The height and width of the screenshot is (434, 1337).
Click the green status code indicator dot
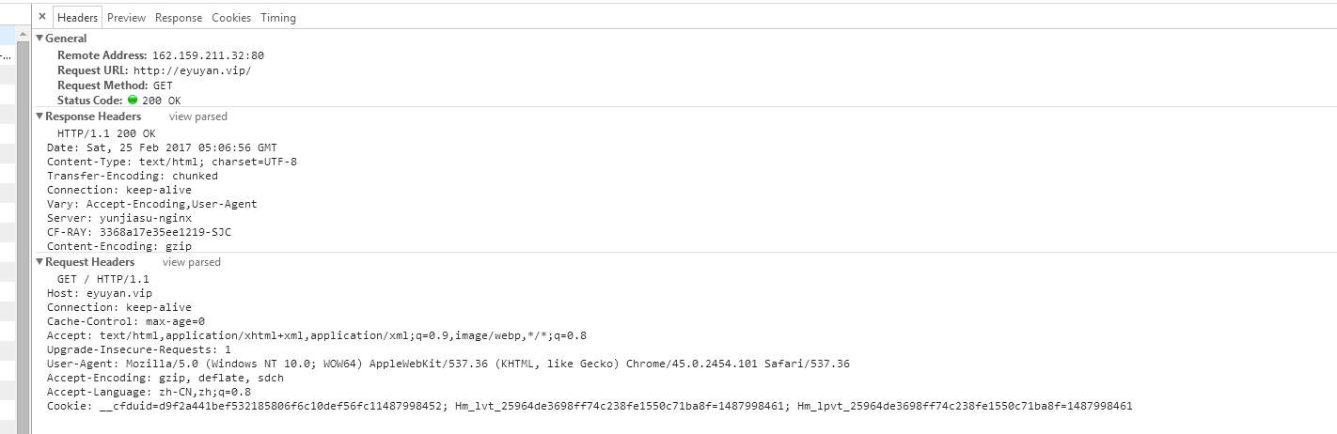click(133, 101)
